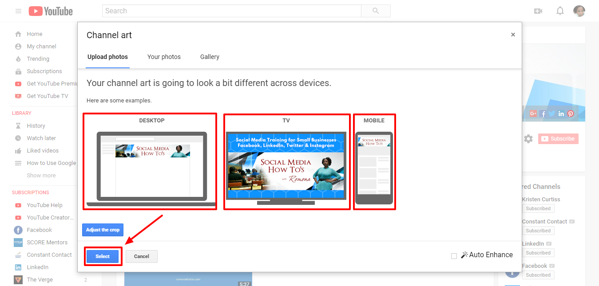Close the Channel art dialog
The image size is (599, 286).
[513, 35]
